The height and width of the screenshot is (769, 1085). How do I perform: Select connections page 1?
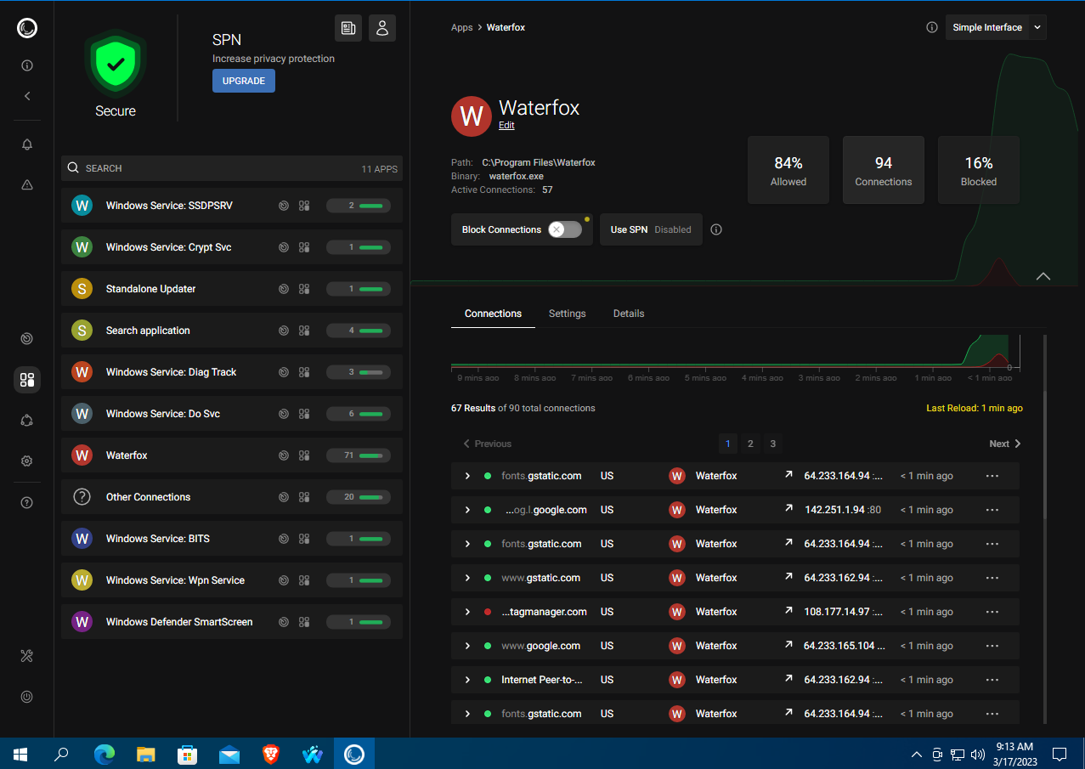[x=728, y=444]
